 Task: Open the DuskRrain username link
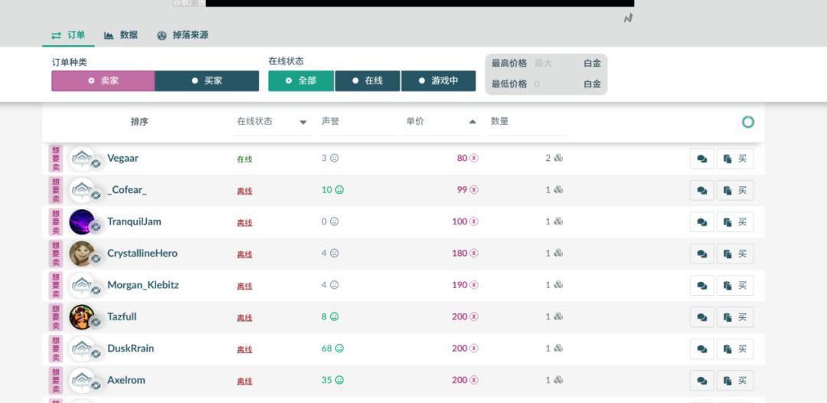coord(131,348)
